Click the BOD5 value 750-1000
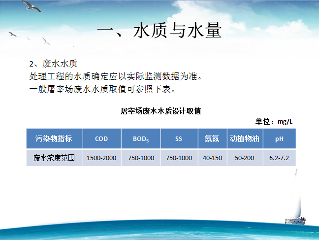319x240 pixels. [141, 158]
